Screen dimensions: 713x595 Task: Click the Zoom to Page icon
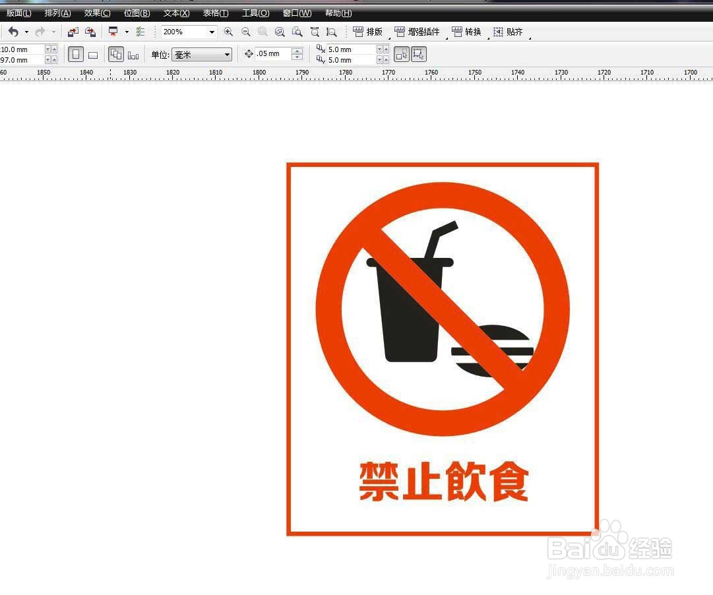297,32
